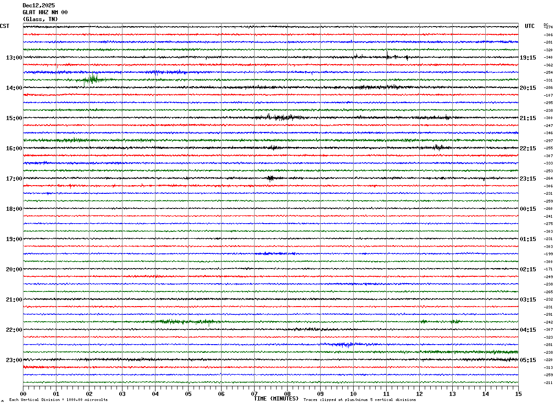Screen dimensions: 555x406
Task: Select the 14:00 CST time label
Action: [x=14, y=88]
